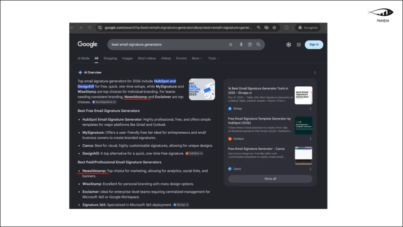The image size is (403, 227).
Task: Click the Canva favicon icon
Action: (x=230, y=169)
